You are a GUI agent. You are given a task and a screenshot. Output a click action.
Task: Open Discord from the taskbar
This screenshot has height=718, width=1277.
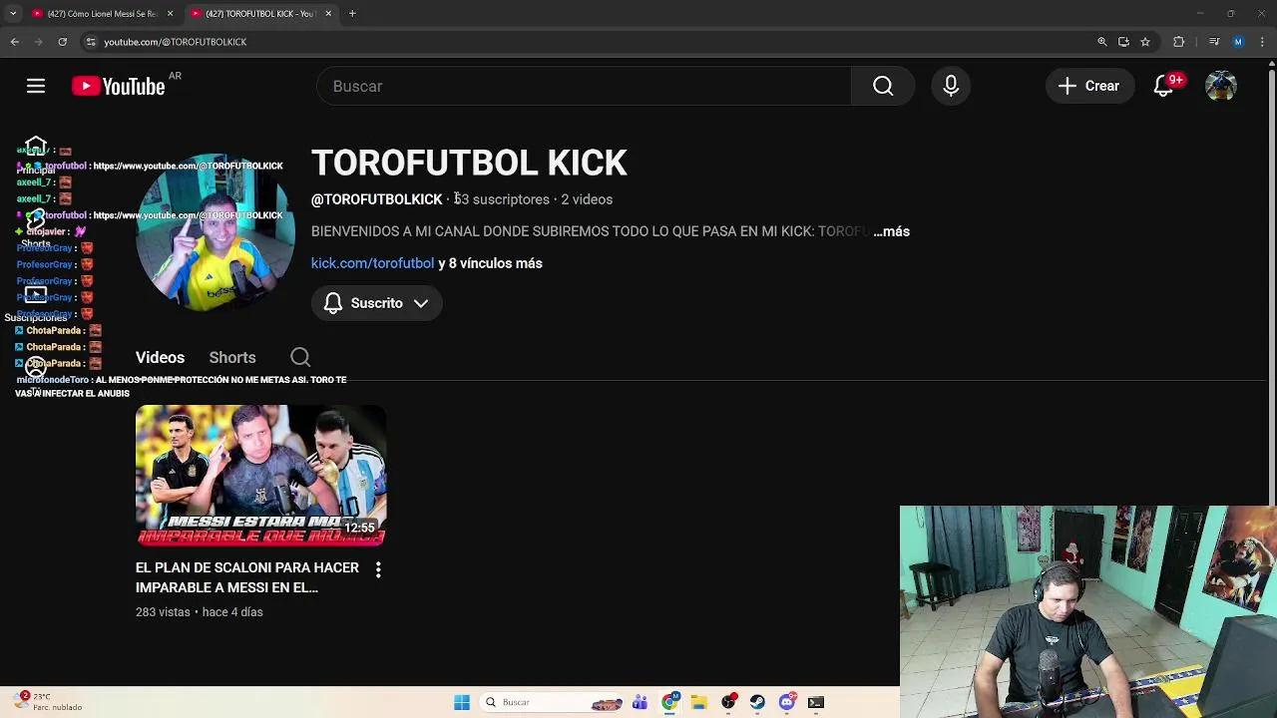(x=787, y=702)
